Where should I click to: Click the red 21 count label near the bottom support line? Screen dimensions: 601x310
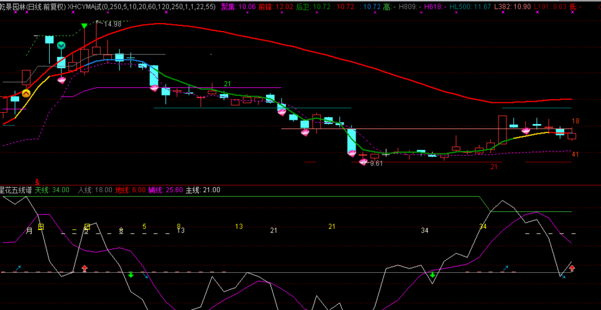494,167
